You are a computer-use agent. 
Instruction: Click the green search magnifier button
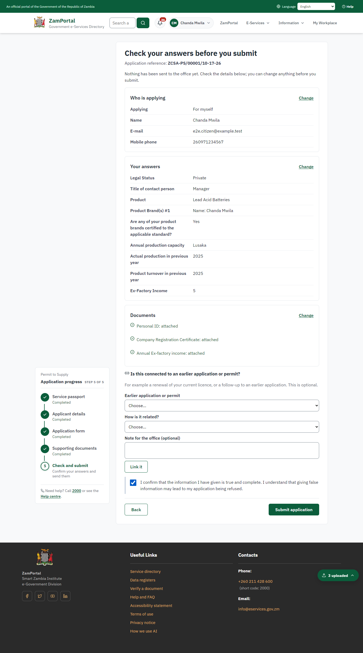143,23
